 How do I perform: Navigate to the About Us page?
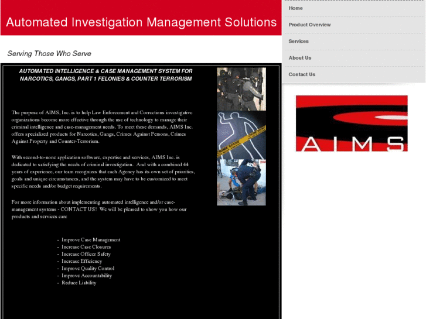click(299, 58)
